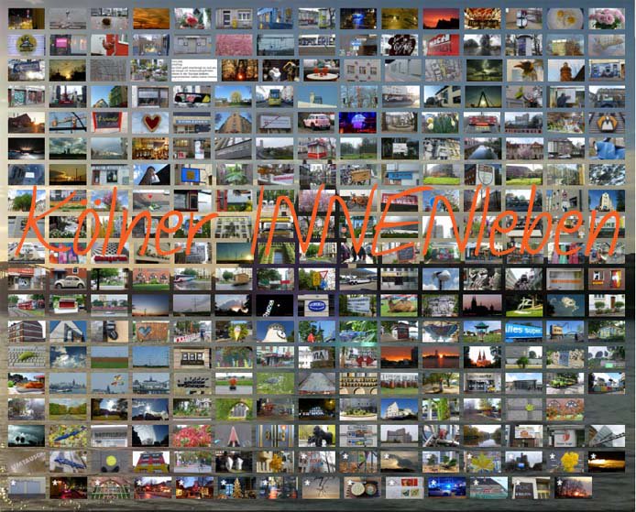Open the yellow maple leaf thumbnail
The height and width of the screenshot is (512, 636).
(482, 463)
